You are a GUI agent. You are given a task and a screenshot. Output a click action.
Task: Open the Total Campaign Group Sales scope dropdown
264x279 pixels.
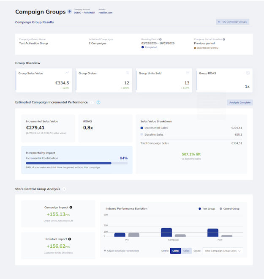(223, 251)
